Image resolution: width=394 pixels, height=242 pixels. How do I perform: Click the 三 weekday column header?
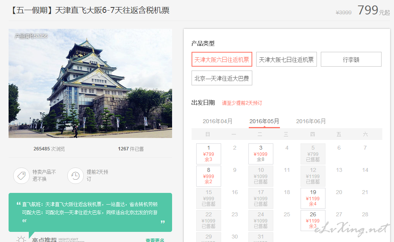click(x=286, y=134)
